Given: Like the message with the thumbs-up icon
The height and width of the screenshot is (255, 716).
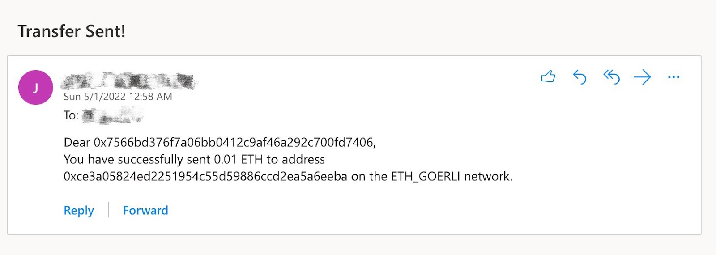Looking at the screenshot, I should coord(548,77).
